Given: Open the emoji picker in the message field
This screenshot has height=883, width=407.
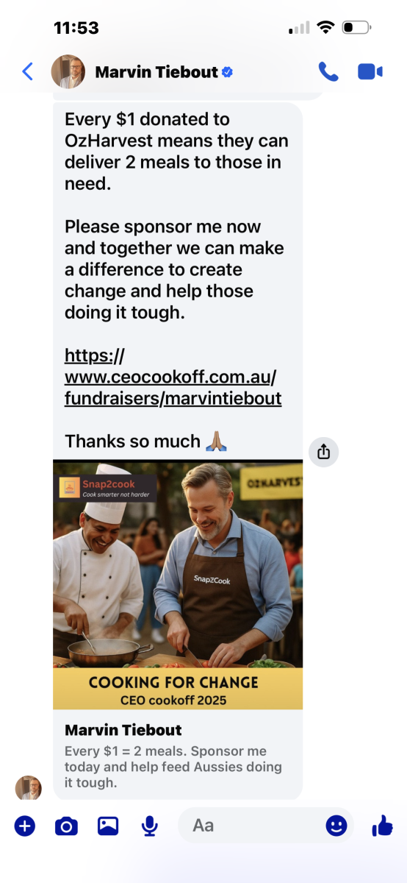Looking at the screenshot, I should tap(336, 826).
